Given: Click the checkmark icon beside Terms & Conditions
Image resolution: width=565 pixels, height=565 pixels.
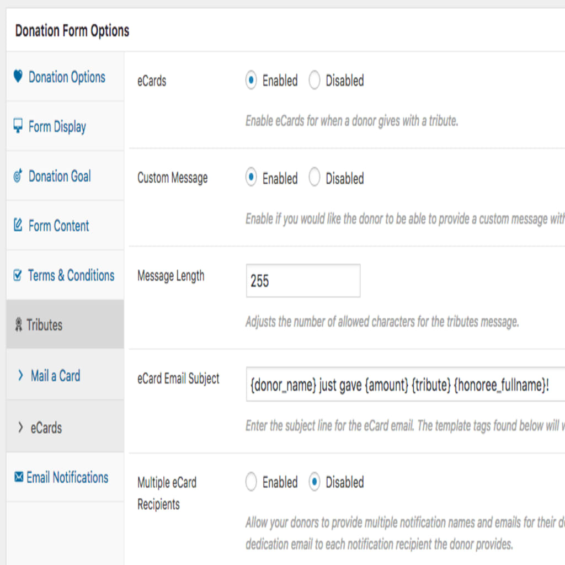Looking at the screenshot, I should click(18, 275).
